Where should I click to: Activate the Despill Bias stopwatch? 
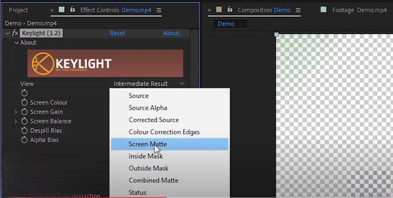point(25,130)
